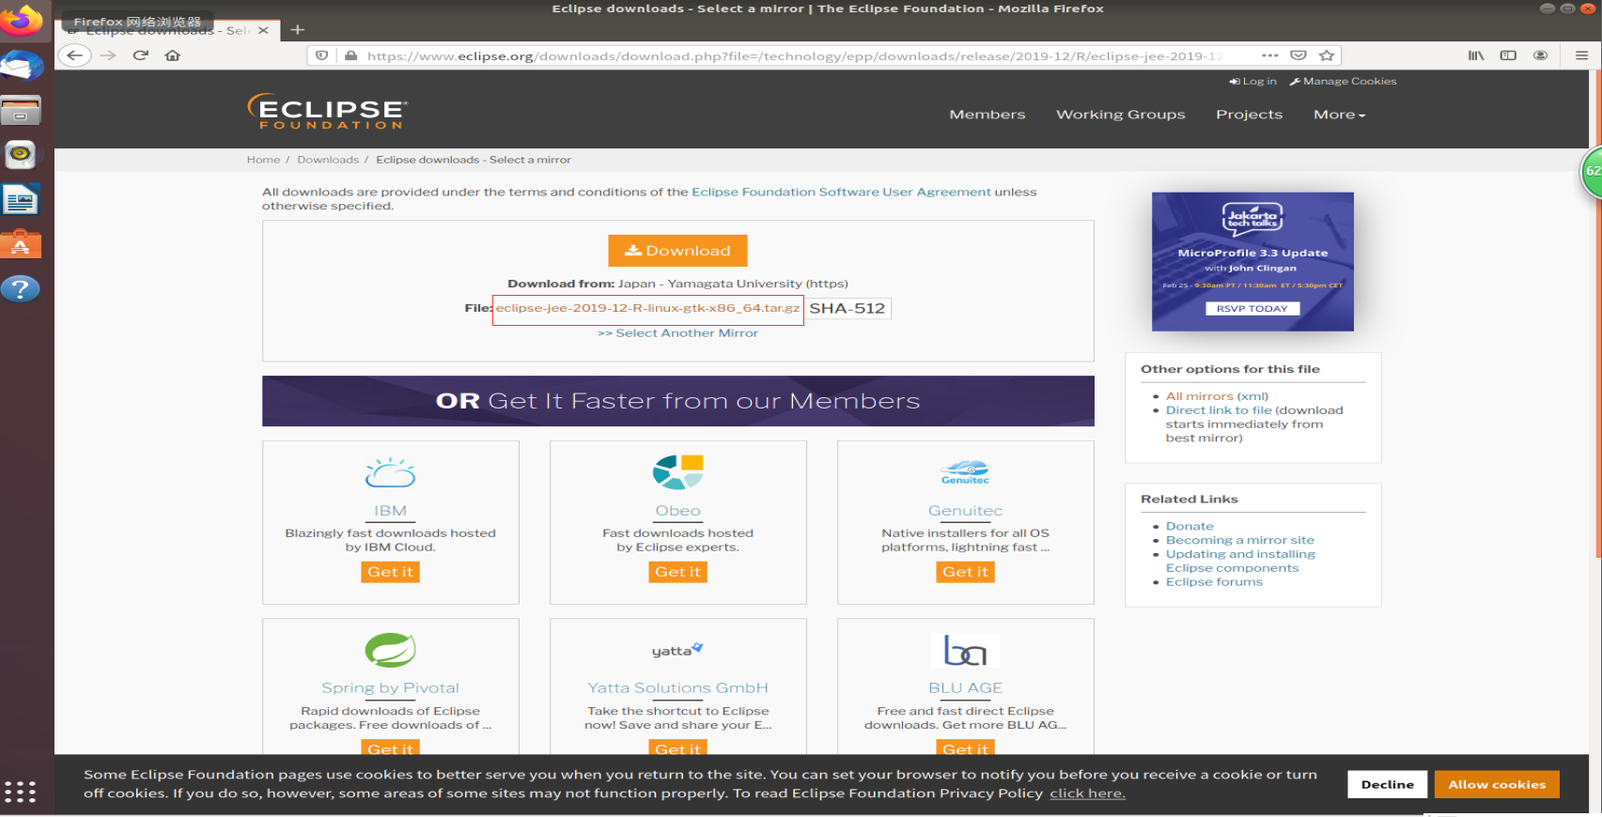Click the Genuitec logo
Screen dimensions: 1602x817
pos(965,472)
